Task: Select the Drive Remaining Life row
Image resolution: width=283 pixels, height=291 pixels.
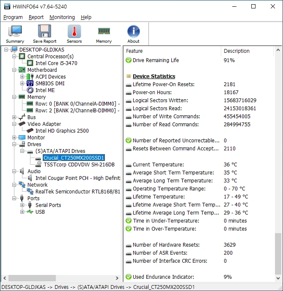Action: [156, 60]
